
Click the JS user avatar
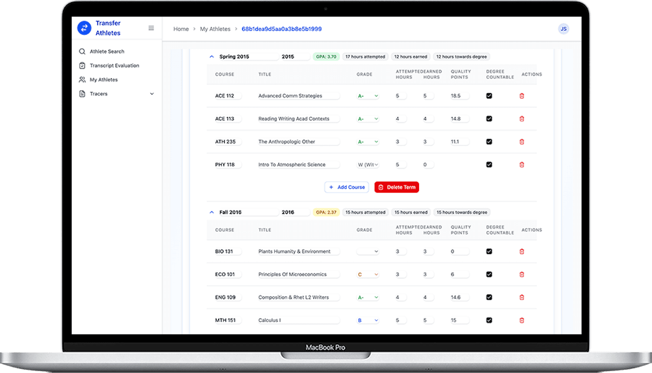point(563,29)
